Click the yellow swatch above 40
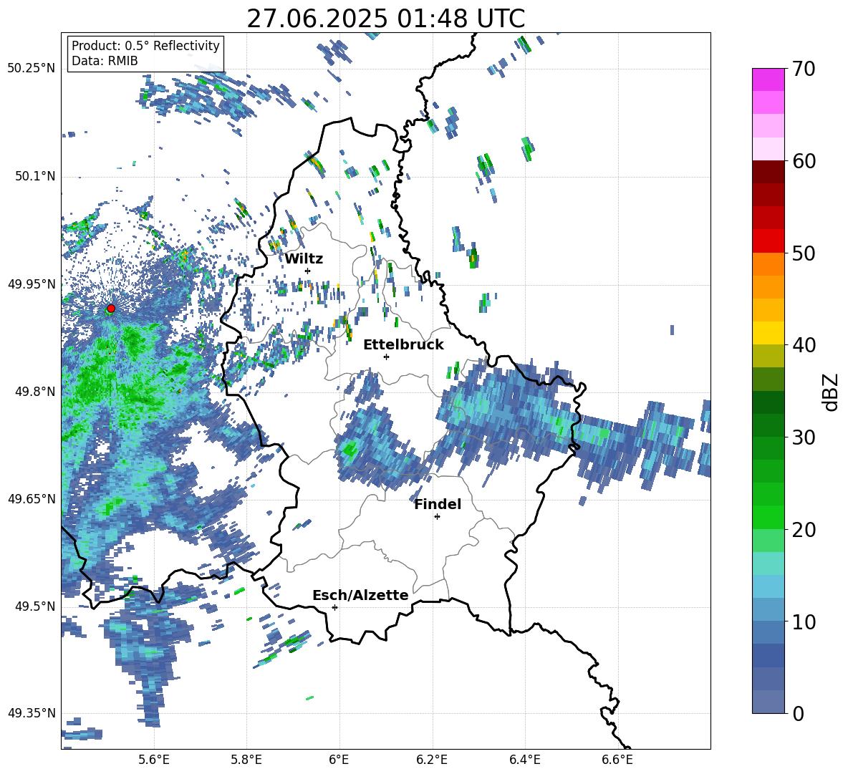Screen dimensions: 848x774 tap(768, 333)
